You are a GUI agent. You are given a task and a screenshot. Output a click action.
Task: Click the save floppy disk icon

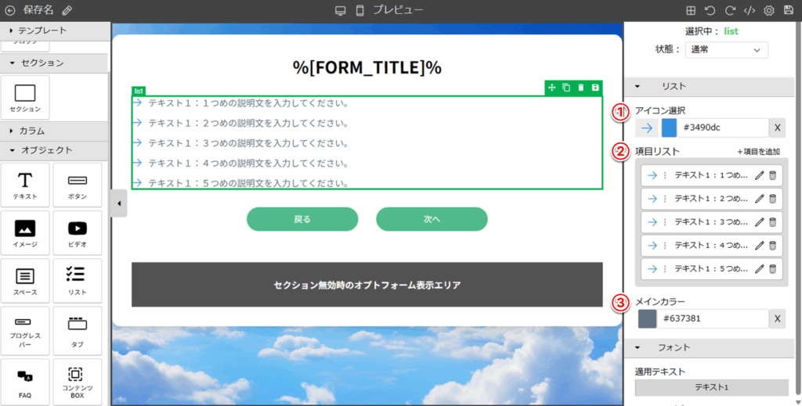(x=789, y=10)
